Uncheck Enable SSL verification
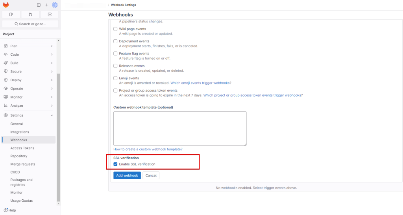The width and height of the screenshot is (403, 215). pyautogui.click(x=115, y=164)
